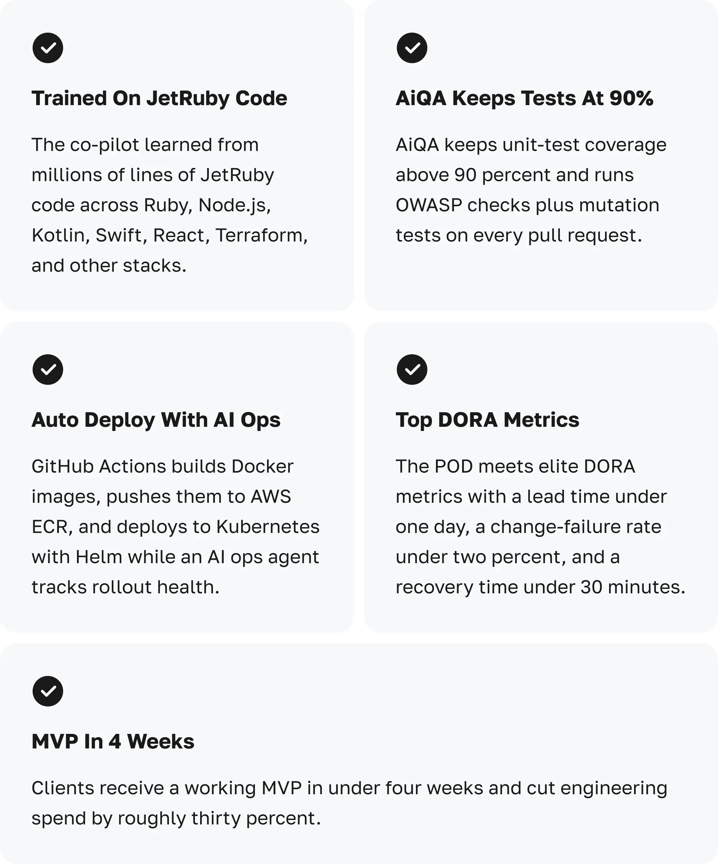Click the 'Auto Deploy With AI Ops' heading
The image size is (718, 864).
[156, 420]
